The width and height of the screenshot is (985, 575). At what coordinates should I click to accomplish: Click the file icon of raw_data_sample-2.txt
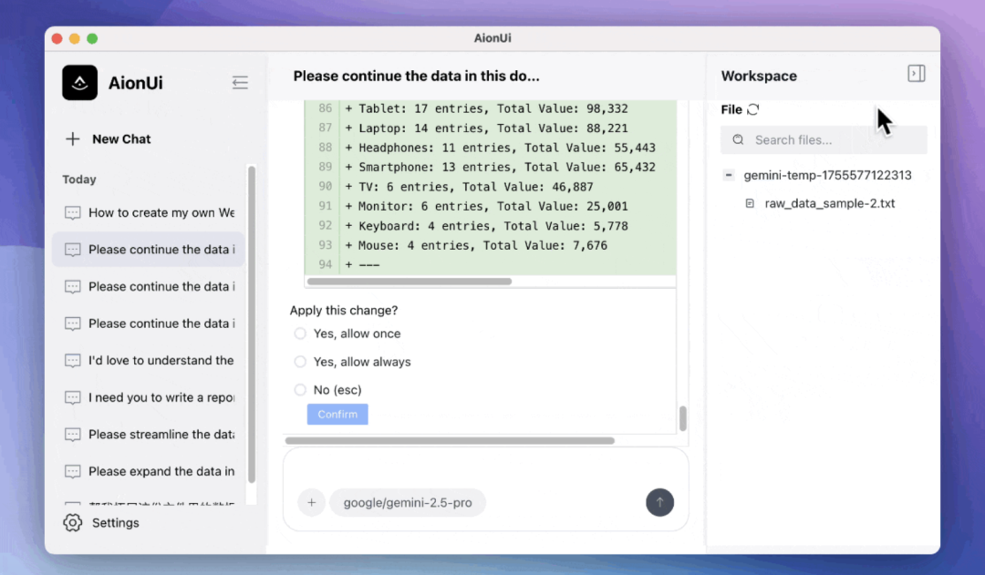(750, 203)
